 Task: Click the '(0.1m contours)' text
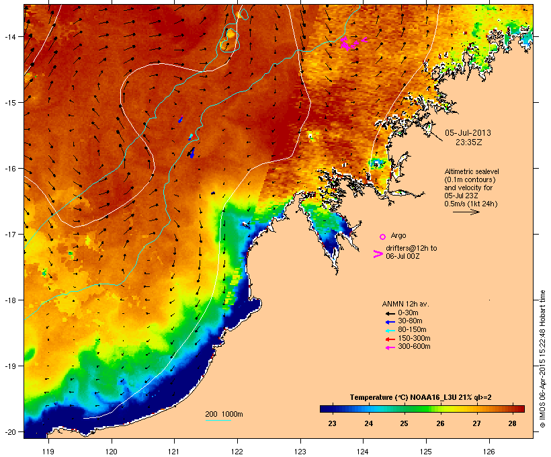coord(470,179)
